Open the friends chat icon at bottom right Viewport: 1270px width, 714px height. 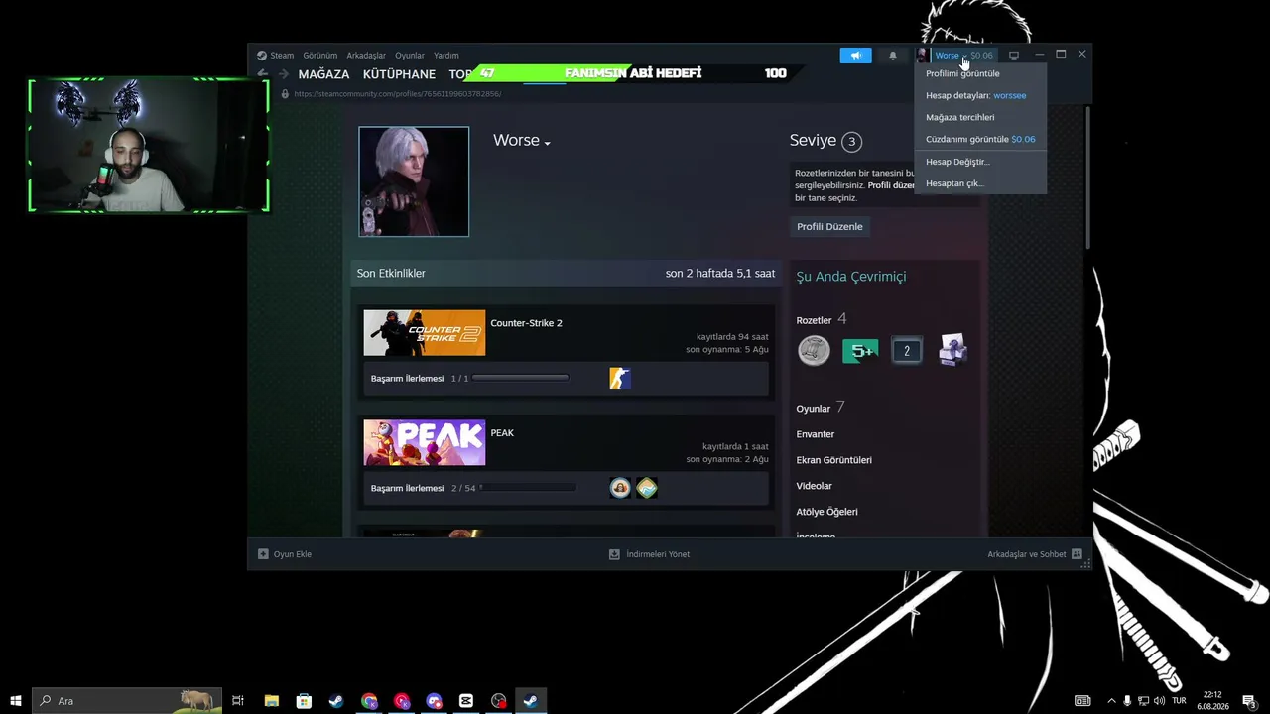[1077, 554]
